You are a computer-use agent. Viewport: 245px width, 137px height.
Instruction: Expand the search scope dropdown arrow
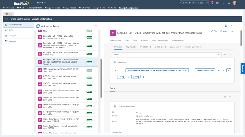click(x=207, y=3)
